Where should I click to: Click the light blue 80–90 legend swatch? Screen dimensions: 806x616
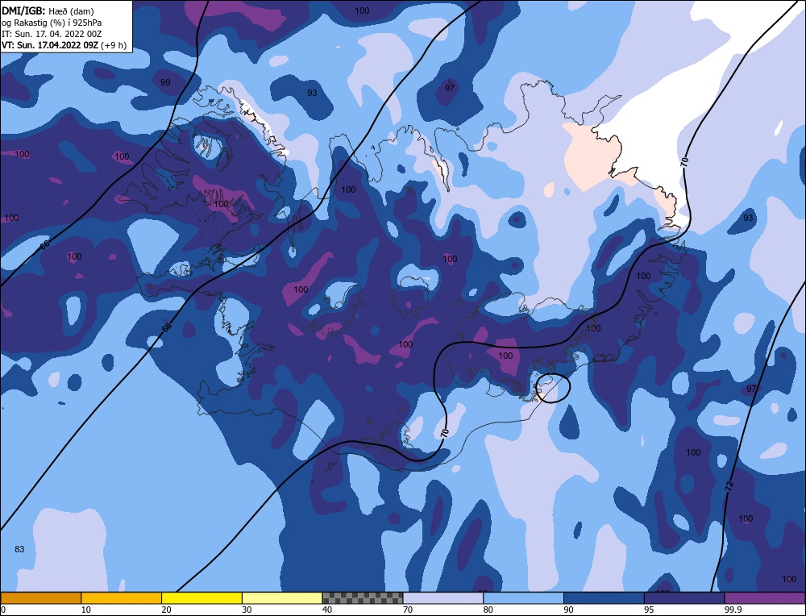[523, 597]
